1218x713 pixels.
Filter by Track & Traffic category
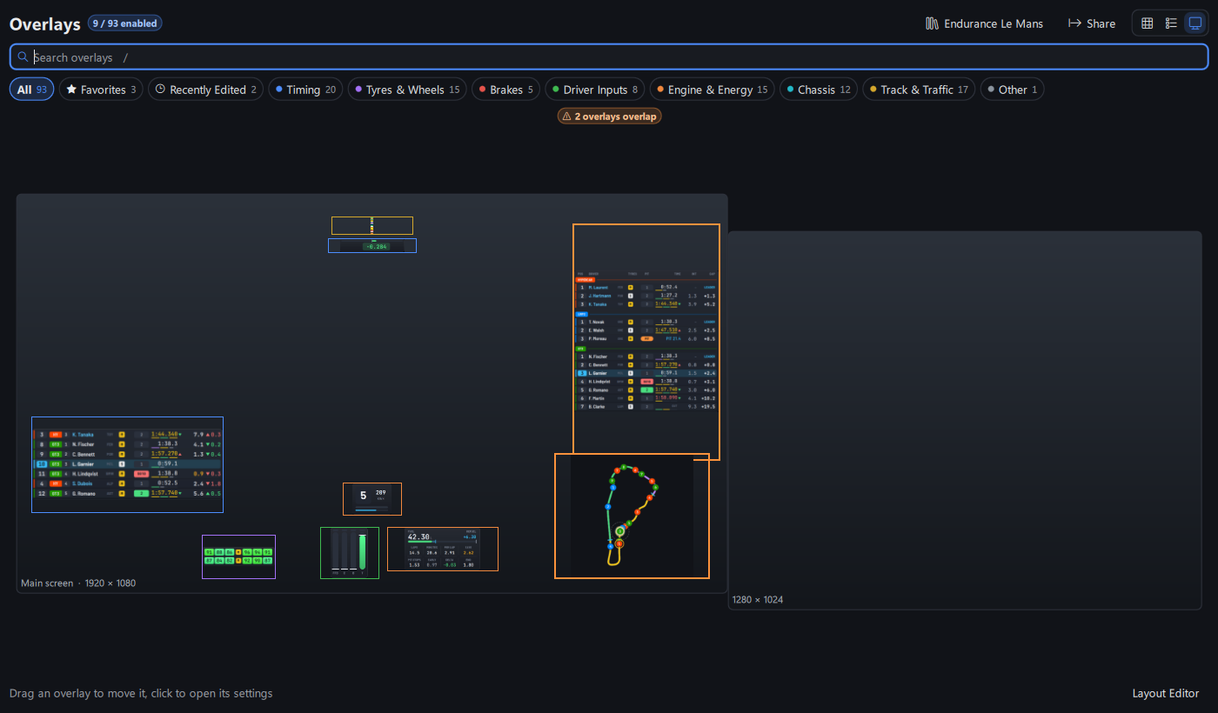[x=919, y=90]
